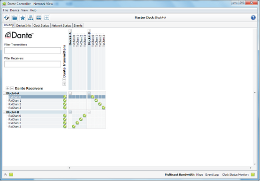Image resolution: width=260 pixels, height=181 pixels.
Task: Collapse grid block Block4-A receivers by Block4-A transmitters
Action: click(70, 93)
